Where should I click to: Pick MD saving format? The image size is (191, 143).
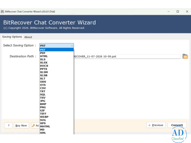point(56,130)
